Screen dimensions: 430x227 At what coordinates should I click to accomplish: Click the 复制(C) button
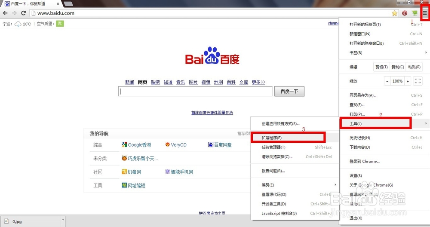[398, 67]
